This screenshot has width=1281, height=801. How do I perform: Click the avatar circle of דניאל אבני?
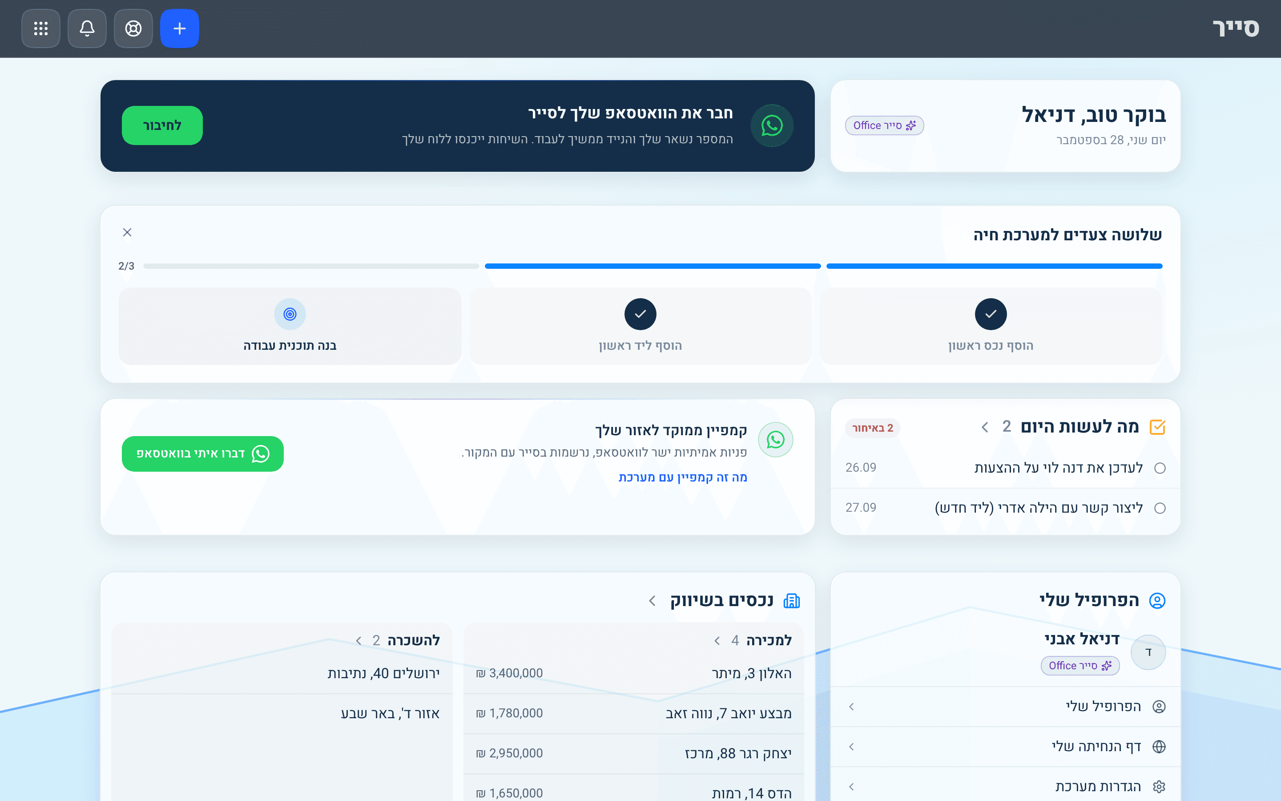click(1148, 652)
